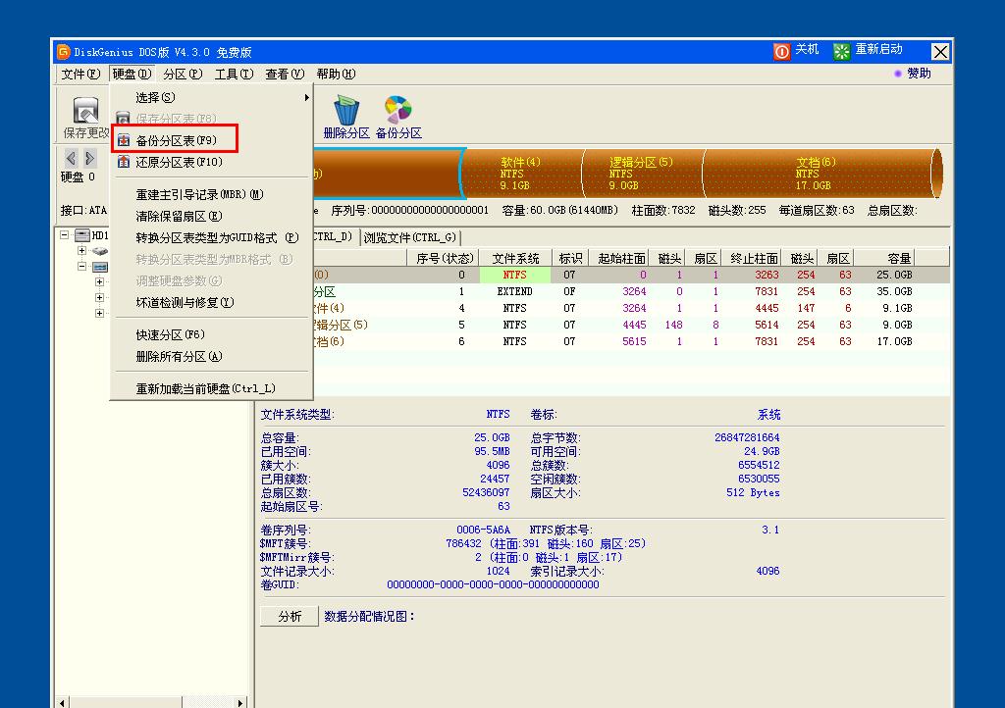Image resolution: width=1005 pixels, height=708 pixels.
Task: Open the 帮助(H) menu
Action: (x=336, y=75)
